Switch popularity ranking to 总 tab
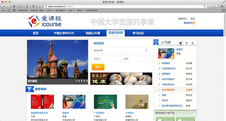The height and width of the screenshot is (121, 226). tap(192, 43)
